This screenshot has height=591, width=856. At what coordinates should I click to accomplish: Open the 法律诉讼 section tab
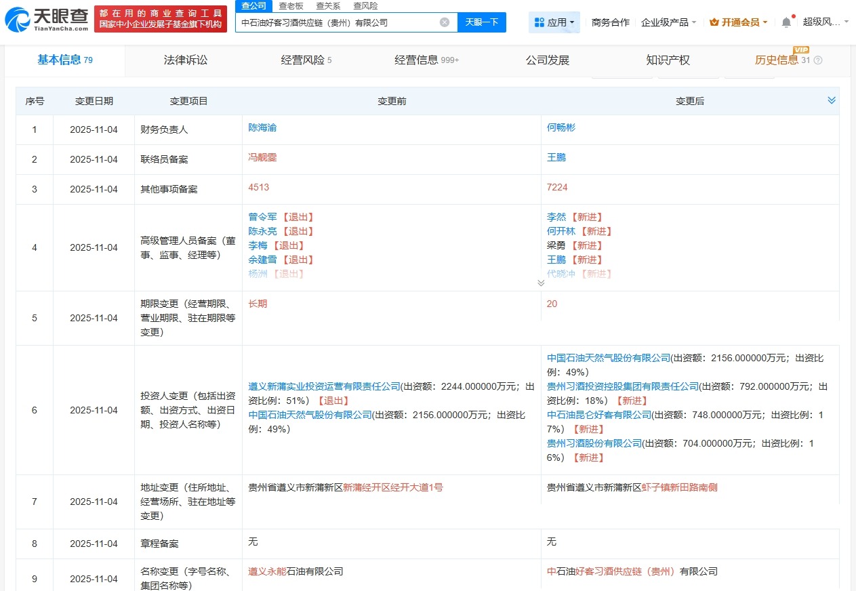pos(185,60)
